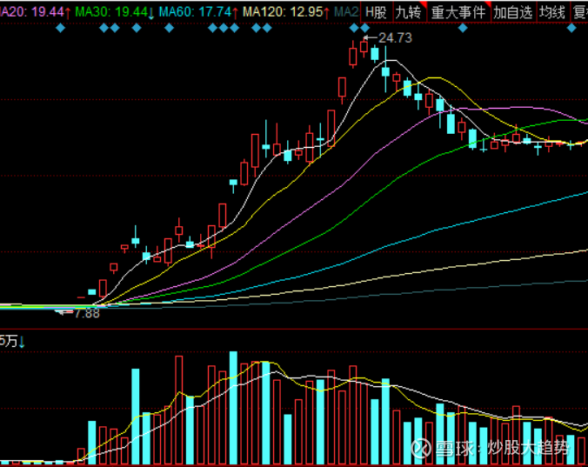Click the leftmost blue diamond event marker
588x467 pixels.
click(x=60, y=28)
